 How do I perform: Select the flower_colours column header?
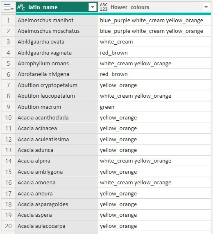(x=154, y=7)
